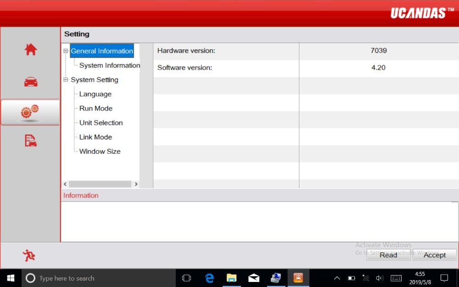Click the Task View taskbar icon
459x287 pixels.
(x=186, y=278)
